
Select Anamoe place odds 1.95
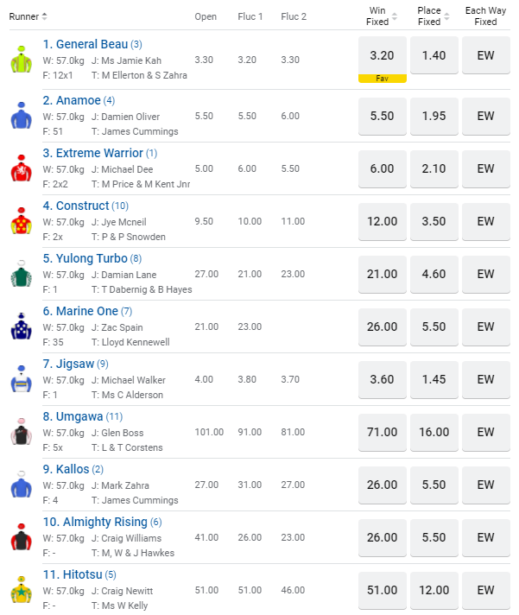click(434, 116)
